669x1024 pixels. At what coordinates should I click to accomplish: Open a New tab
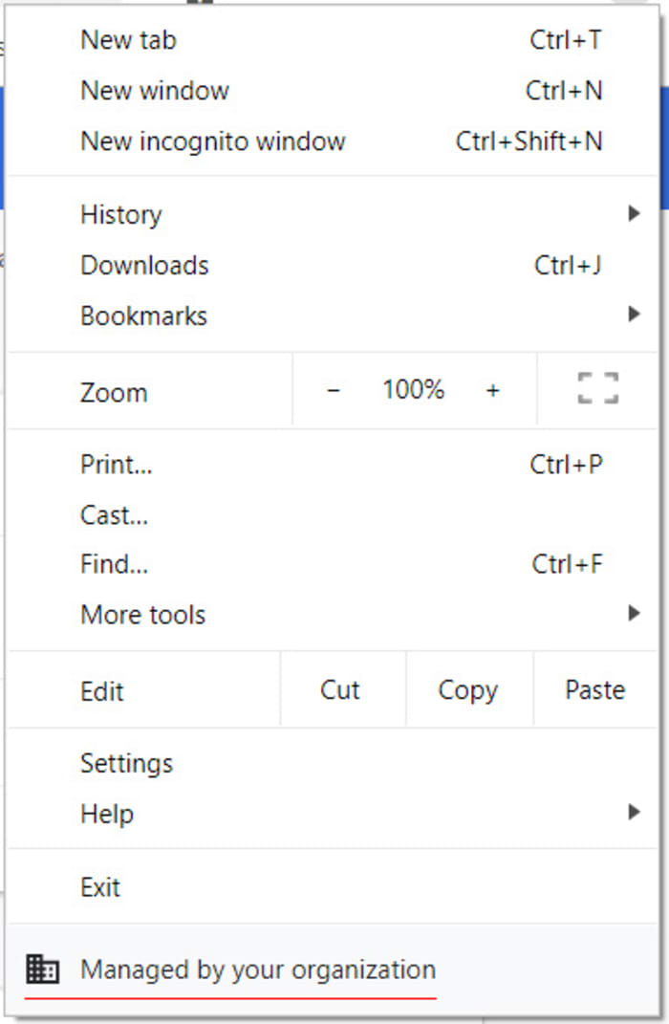tap(128, 40)
